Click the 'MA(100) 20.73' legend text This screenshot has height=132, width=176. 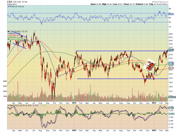click(15, 35)
